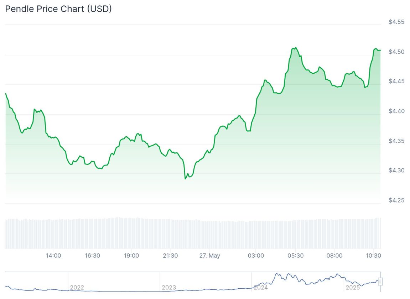
Task: Click the 2023 label in the navigator
Action: pos(169,288)
